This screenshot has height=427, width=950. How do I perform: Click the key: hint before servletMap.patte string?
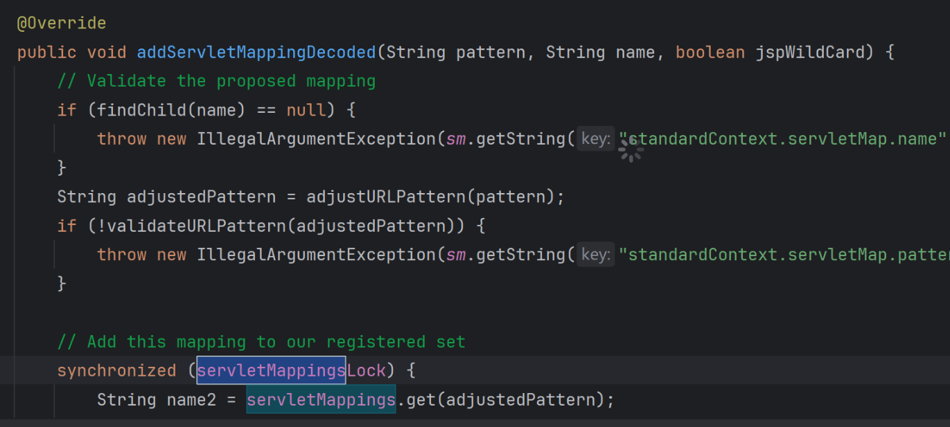(x=595, y=255)
